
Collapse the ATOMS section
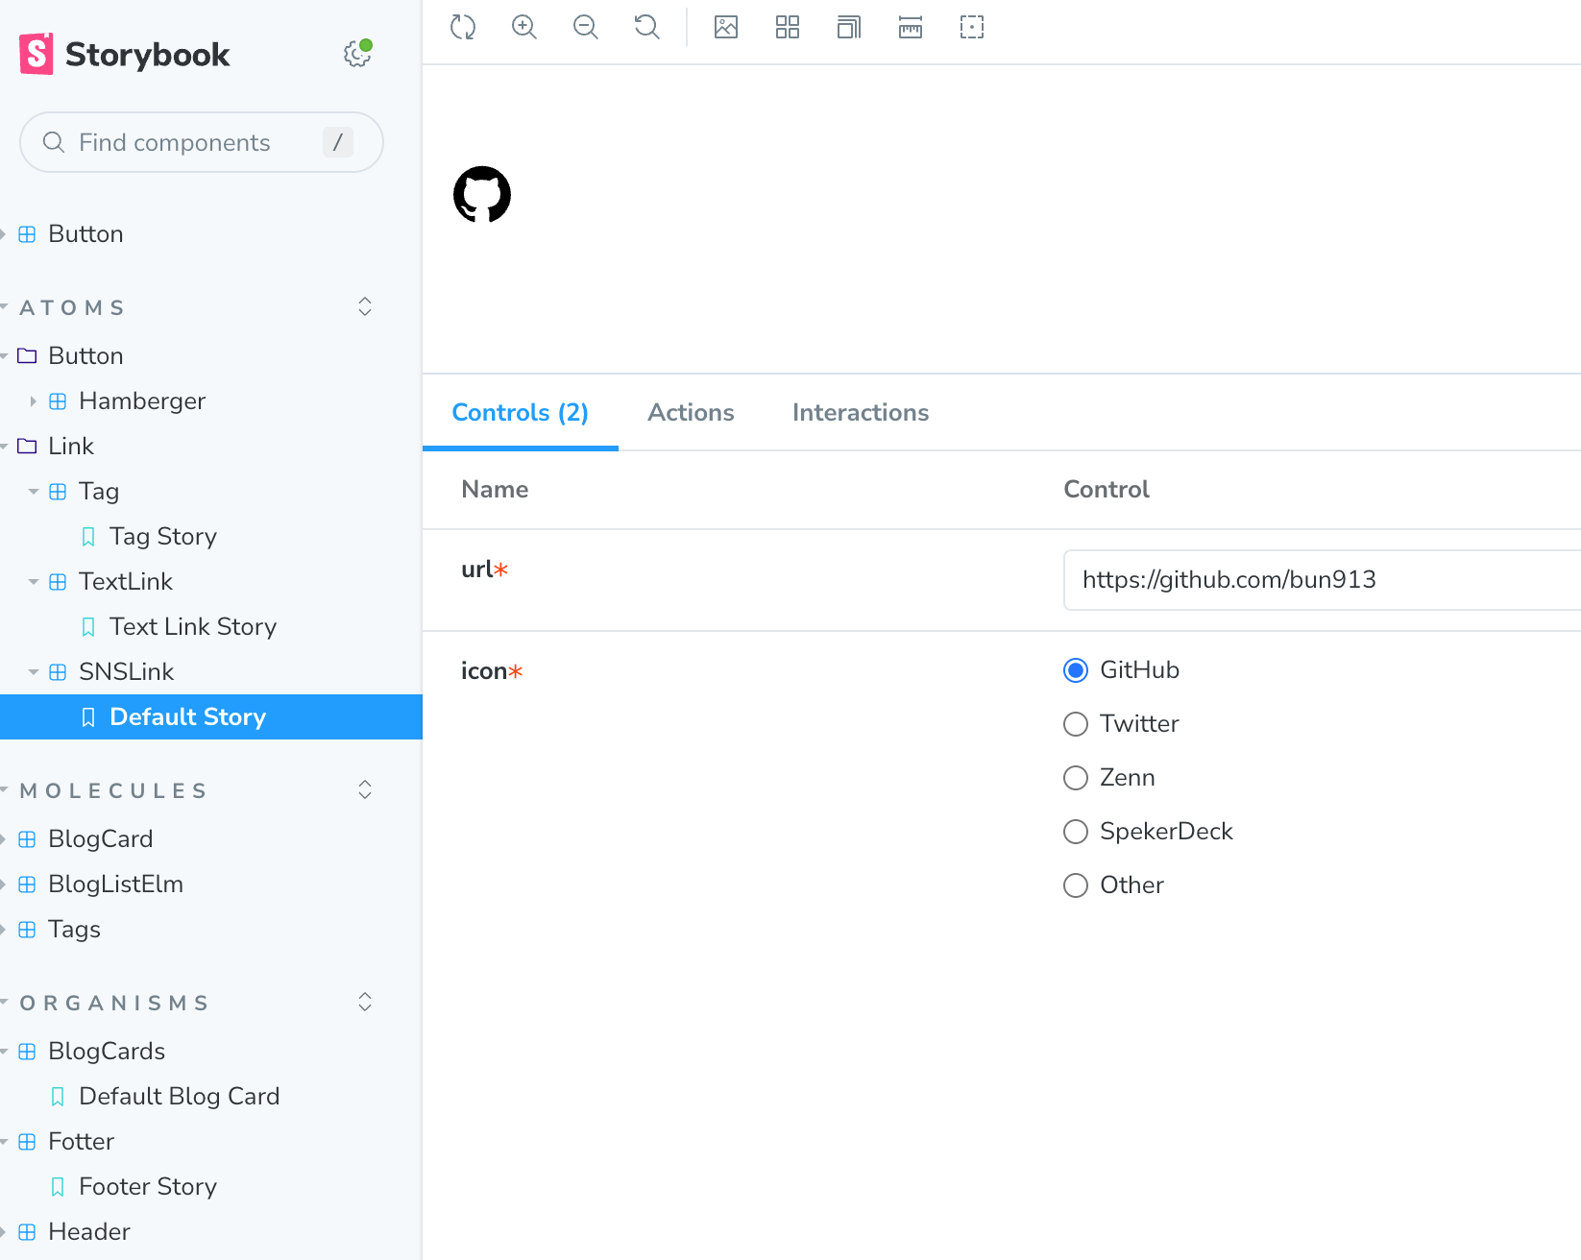(x=72, y=308)
